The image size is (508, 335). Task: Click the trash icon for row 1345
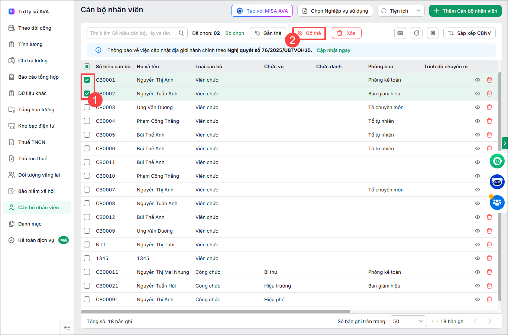pos(489,258)
